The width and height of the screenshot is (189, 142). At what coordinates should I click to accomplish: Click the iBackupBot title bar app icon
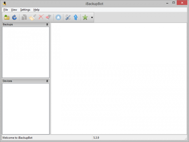click(5, 3)
